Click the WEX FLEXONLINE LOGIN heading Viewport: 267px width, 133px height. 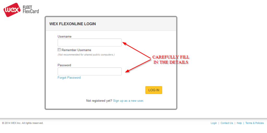(x=72, y=24)
